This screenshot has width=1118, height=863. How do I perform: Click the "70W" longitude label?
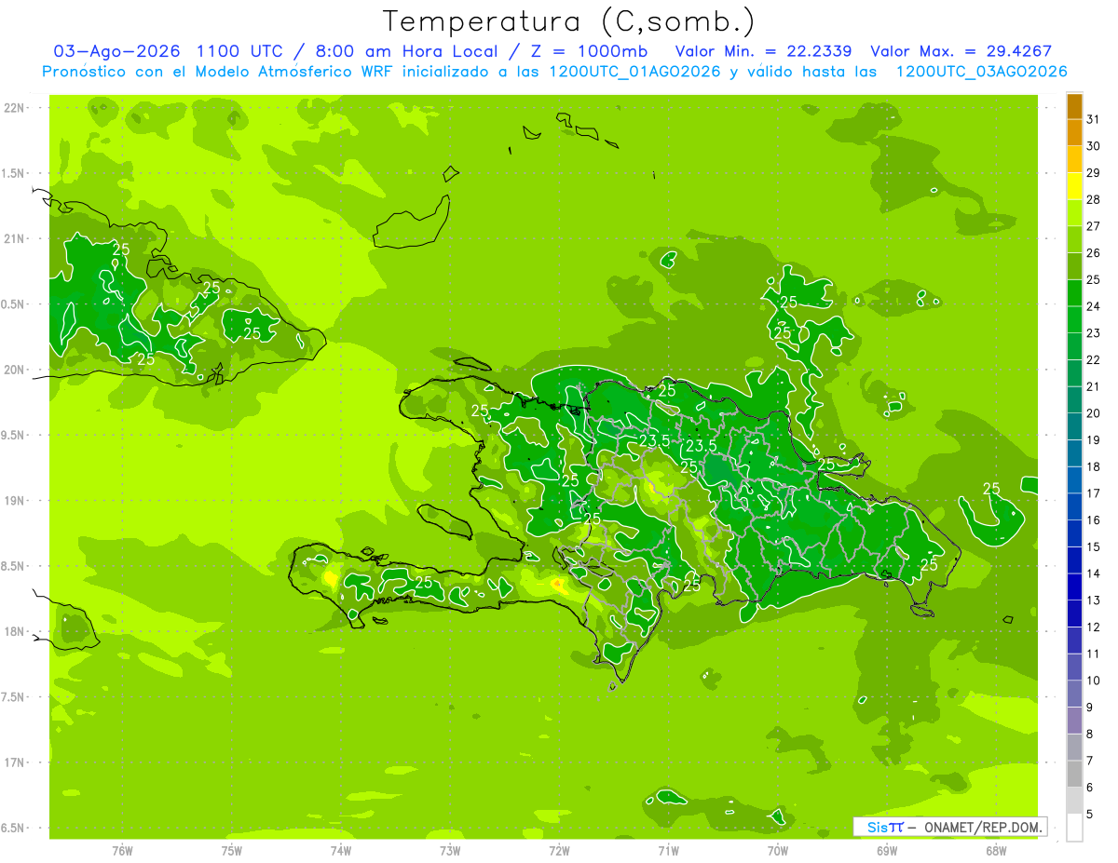point(777,851)
